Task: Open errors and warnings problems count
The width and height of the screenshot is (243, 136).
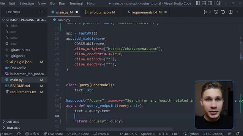Action: (32, 134)
